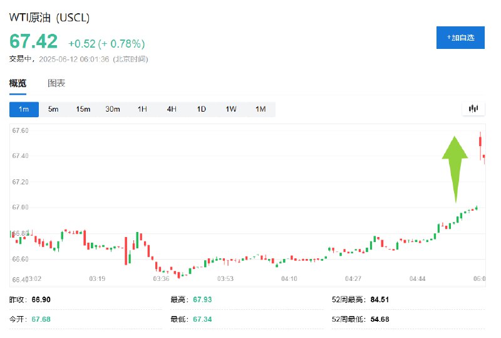Select the 1m timeframe
This screenshot has width=501, height=338.
pyautogui.click(x=24, y=110)
